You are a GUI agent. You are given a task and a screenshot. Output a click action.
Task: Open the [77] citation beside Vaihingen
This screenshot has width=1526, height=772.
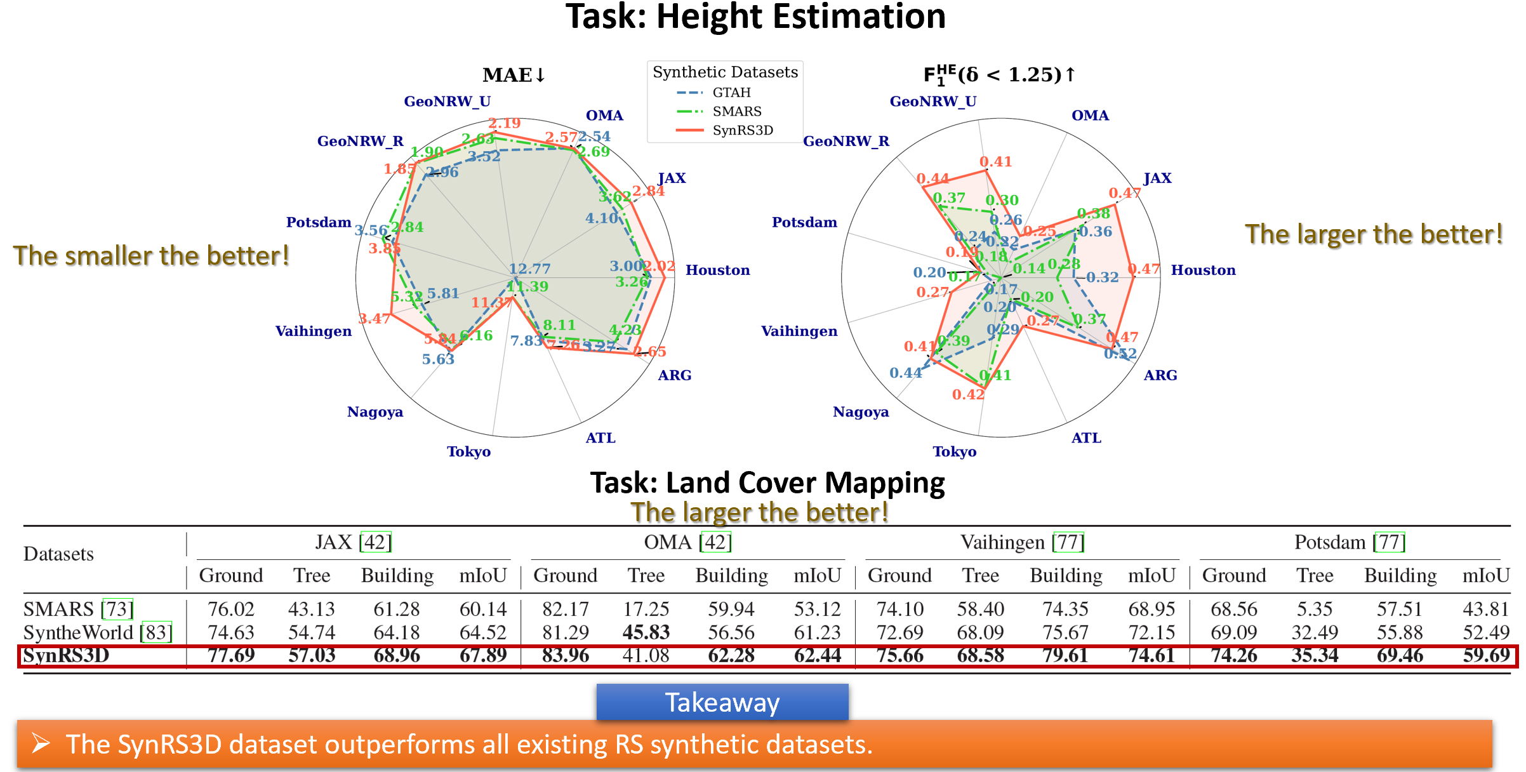(1068, 542)
